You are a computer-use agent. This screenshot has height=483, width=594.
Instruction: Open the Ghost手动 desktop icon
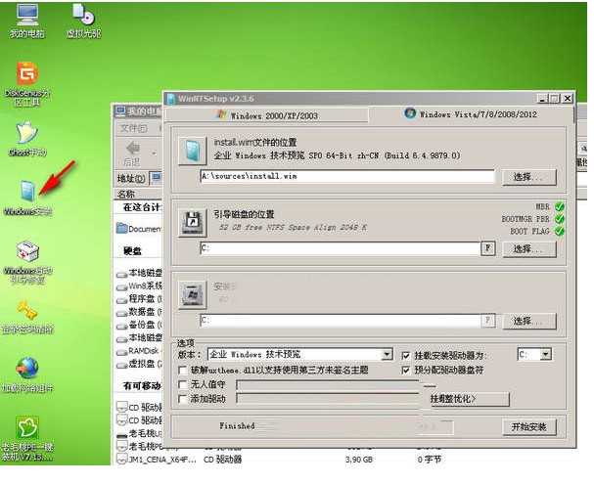pos(26,138)
